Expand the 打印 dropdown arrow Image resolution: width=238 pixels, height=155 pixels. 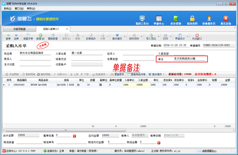click(x=171, y=37)
